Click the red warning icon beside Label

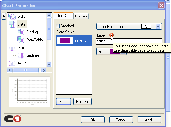[112, 35]
